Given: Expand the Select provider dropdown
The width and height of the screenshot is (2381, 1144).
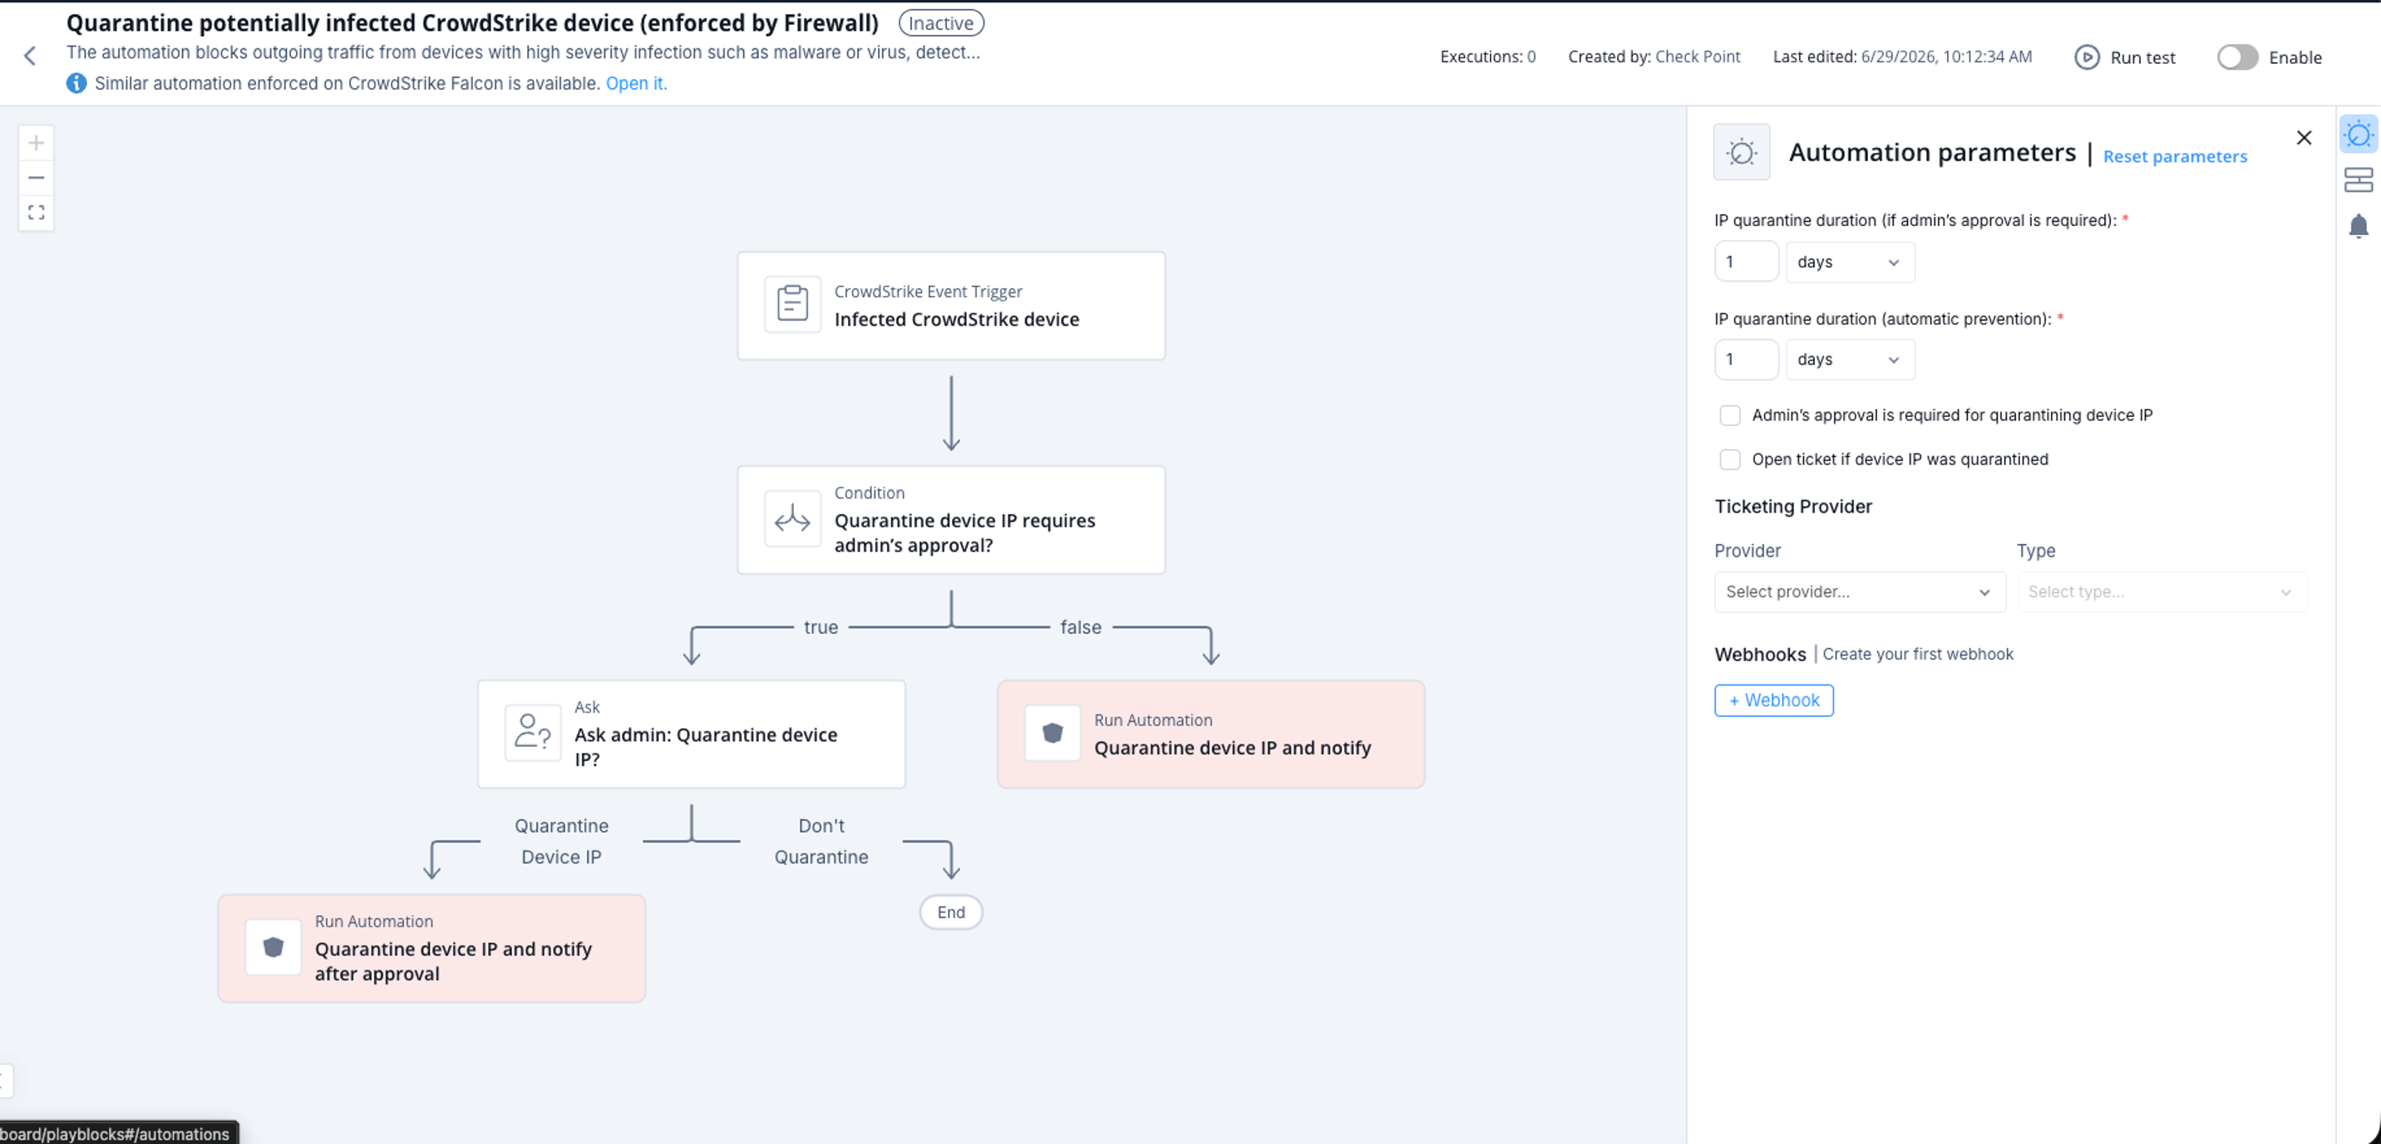Looking at the screenshot, I should pos(1859,592).
